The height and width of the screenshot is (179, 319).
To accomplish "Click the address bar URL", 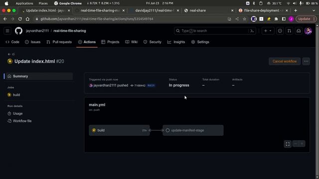I will 97,19.
